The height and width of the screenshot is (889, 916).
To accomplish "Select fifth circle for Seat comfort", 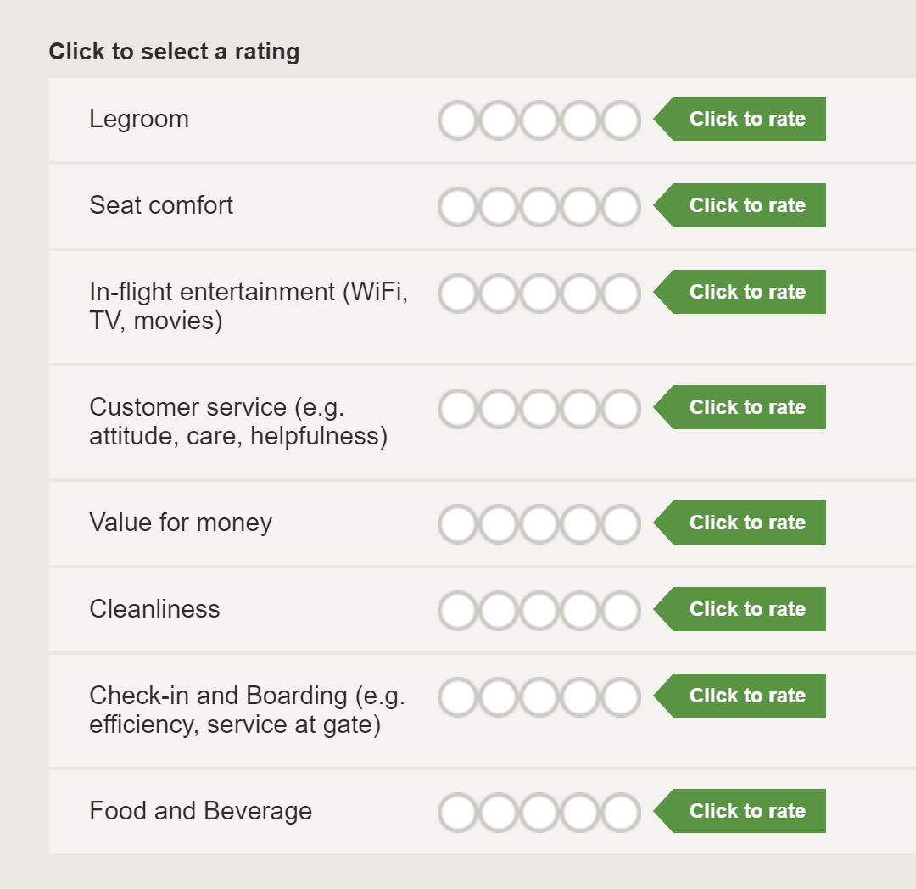I will (621, 207).
